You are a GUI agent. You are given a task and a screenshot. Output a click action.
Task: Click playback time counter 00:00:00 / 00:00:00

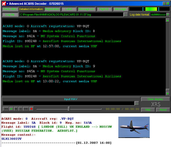coord(122,109)
